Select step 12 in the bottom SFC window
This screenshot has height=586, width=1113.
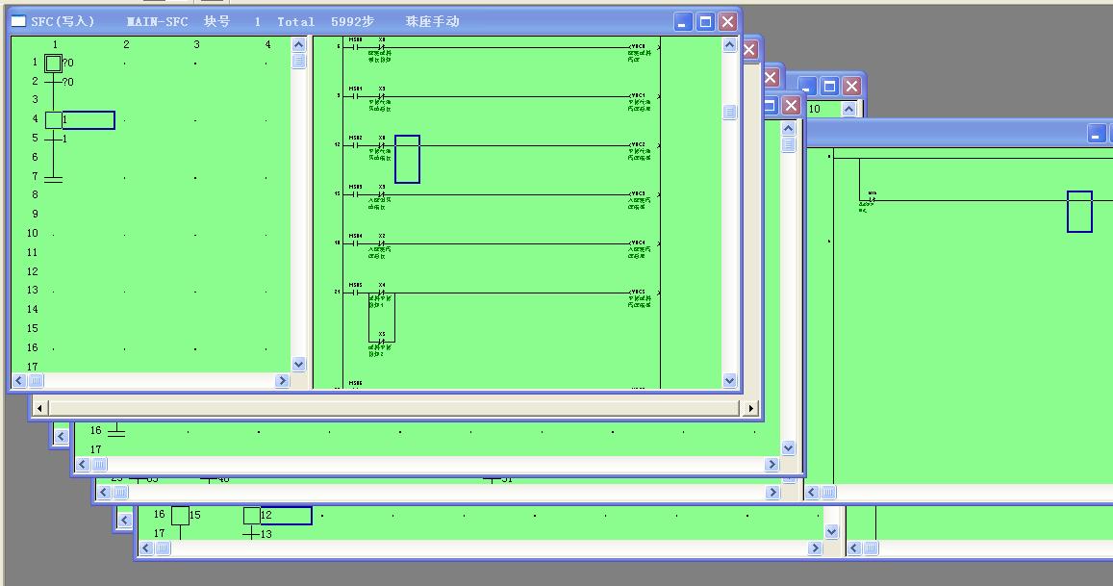point(252,516)
